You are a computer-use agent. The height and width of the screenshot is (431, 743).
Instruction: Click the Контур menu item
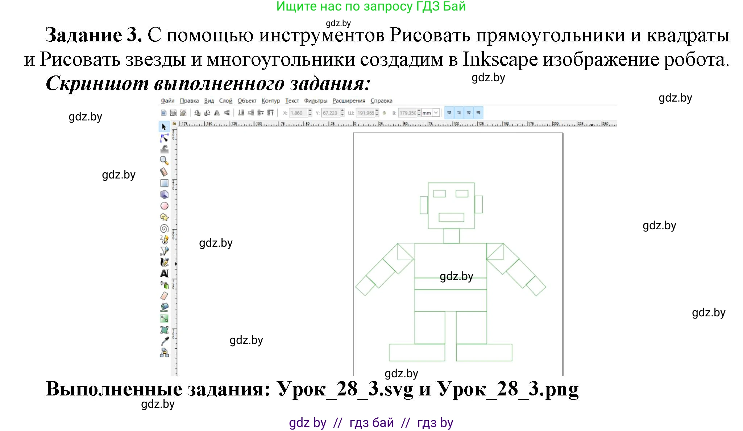(x=271, y=101)
